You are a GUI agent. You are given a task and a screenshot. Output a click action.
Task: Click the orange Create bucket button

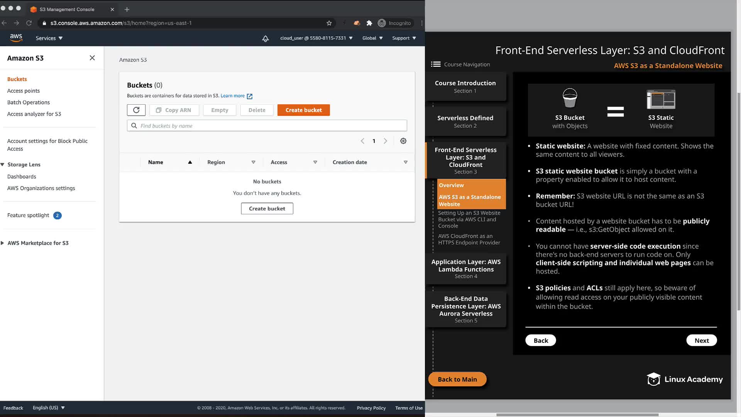(x=303, y=110)
